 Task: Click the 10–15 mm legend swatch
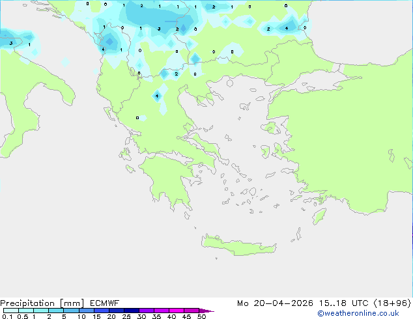pyautogui.click(x=86, y=311)
